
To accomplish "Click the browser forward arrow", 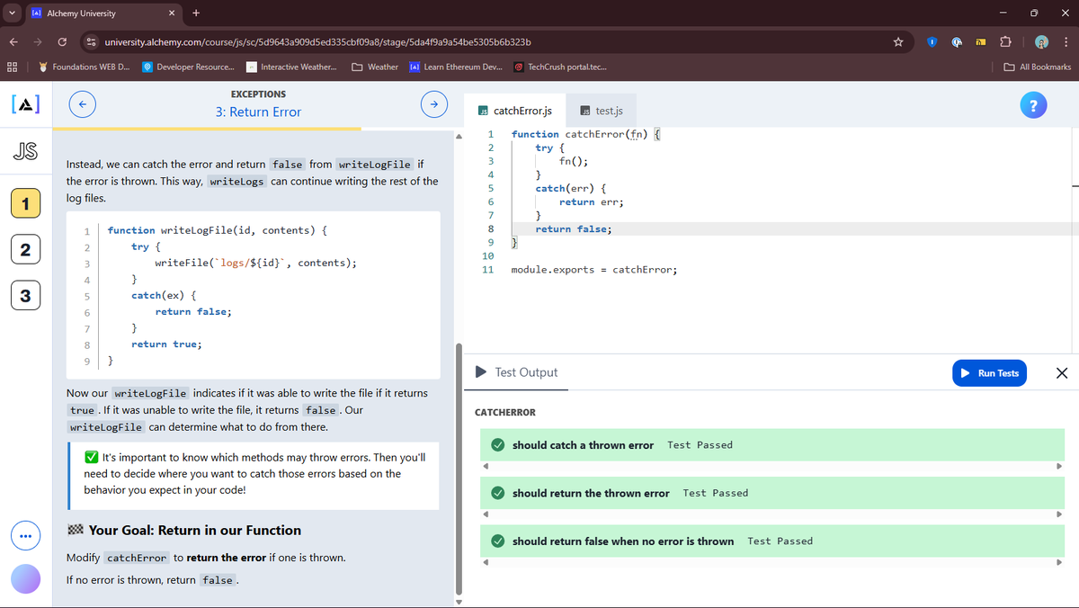I will coord(38,41).
